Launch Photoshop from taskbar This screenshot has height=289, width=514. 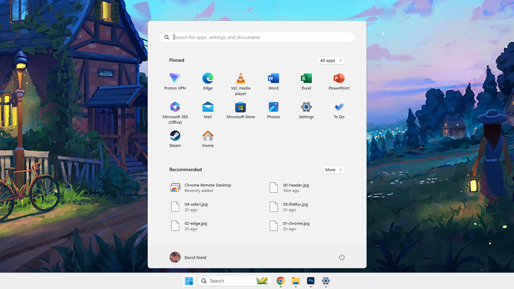(311, 281)
